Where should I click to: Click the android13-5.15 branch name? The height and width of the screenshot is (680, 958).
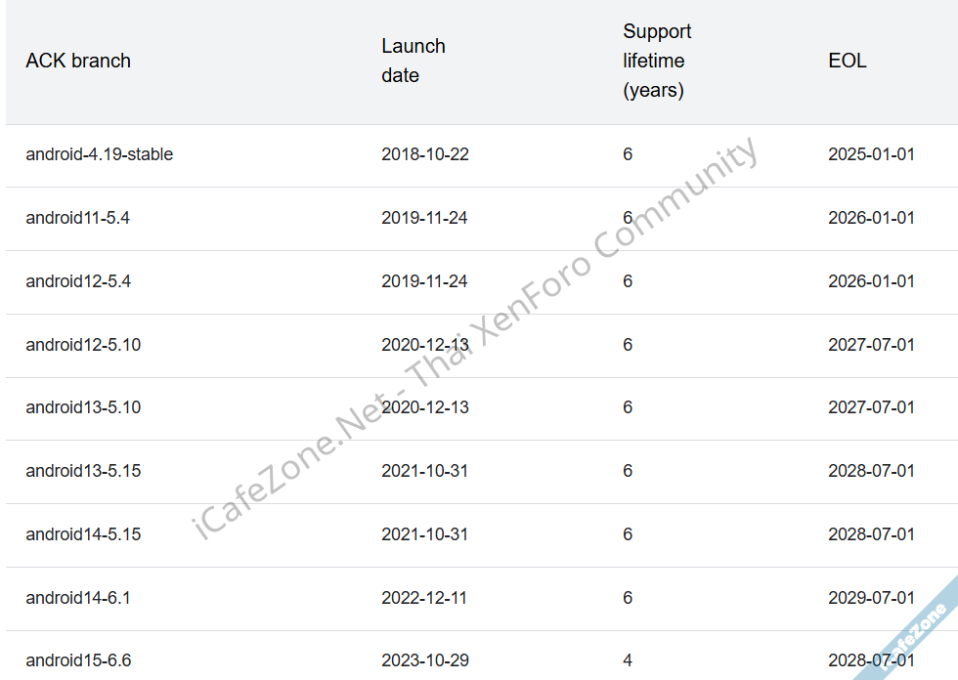point(83,471)
